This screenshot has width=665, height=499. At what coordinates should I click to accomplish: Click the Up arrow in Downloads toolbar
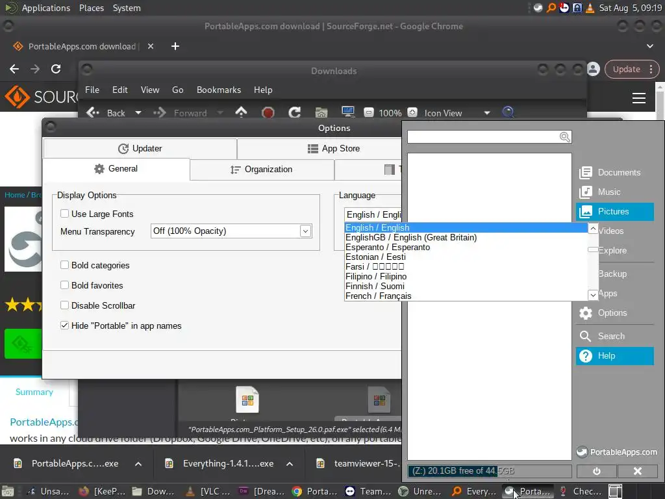241,112
